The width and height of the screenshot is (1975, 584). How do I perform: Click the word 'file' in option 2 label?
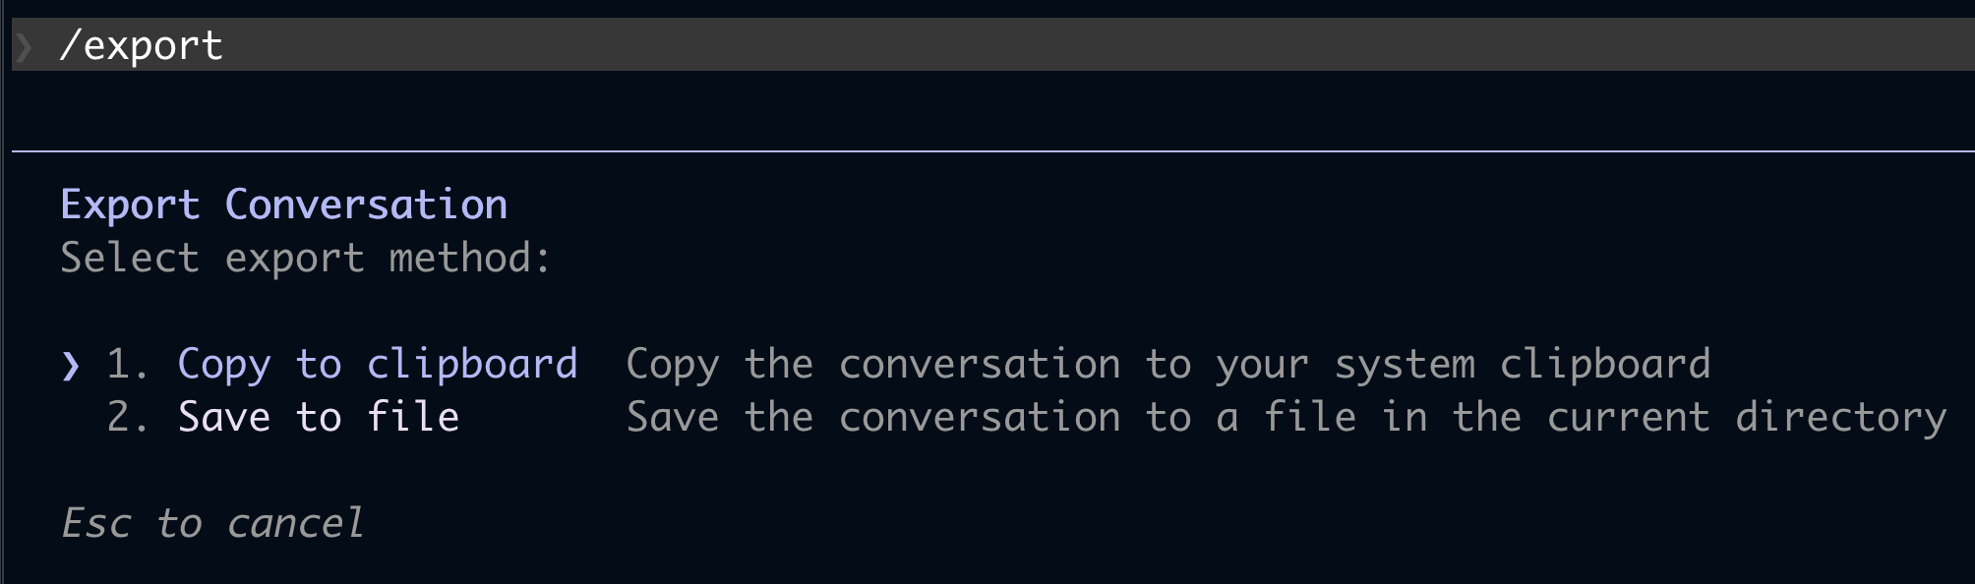point(413,417)
